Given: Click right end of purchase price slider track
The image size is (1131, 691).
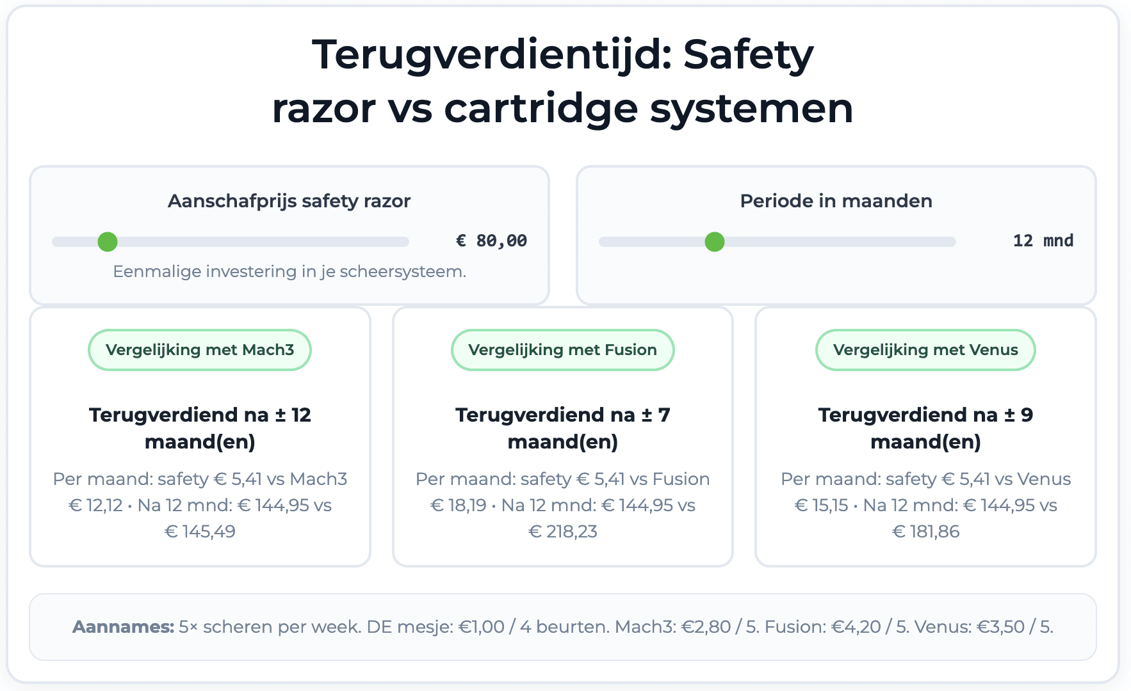Looking at the screenshot, I should point(403,242).
